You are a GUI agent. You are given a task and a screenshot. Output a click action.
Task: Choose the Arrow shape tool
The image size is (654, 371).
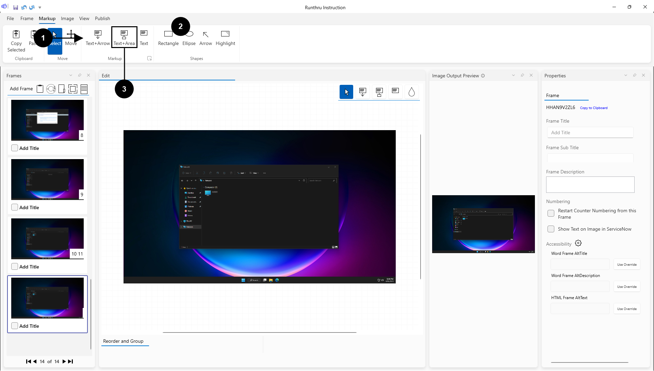pyautogui.click(x=206, y=37)
